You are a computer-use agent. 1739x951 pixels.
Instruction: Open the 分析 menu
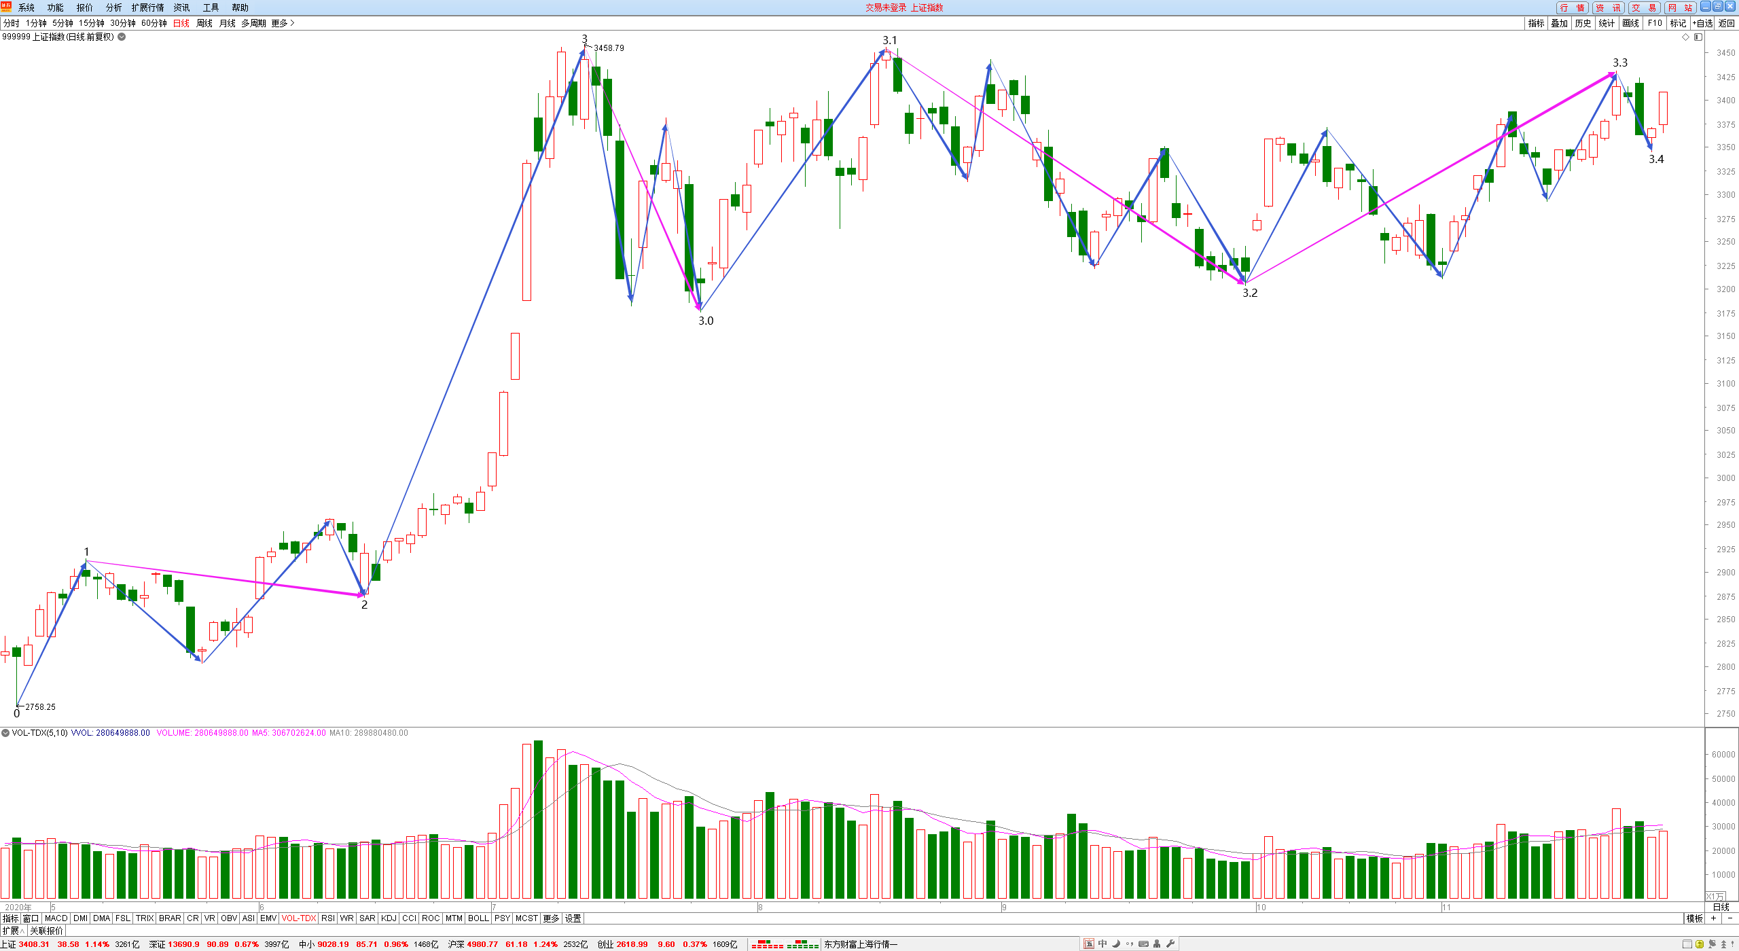pyautogui.click(x=114, y=7)
